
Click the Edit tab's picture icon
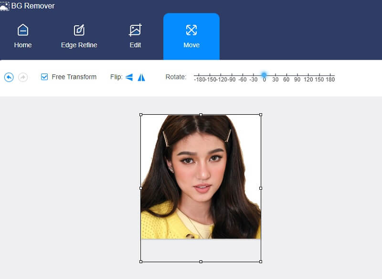coord(135,30)
